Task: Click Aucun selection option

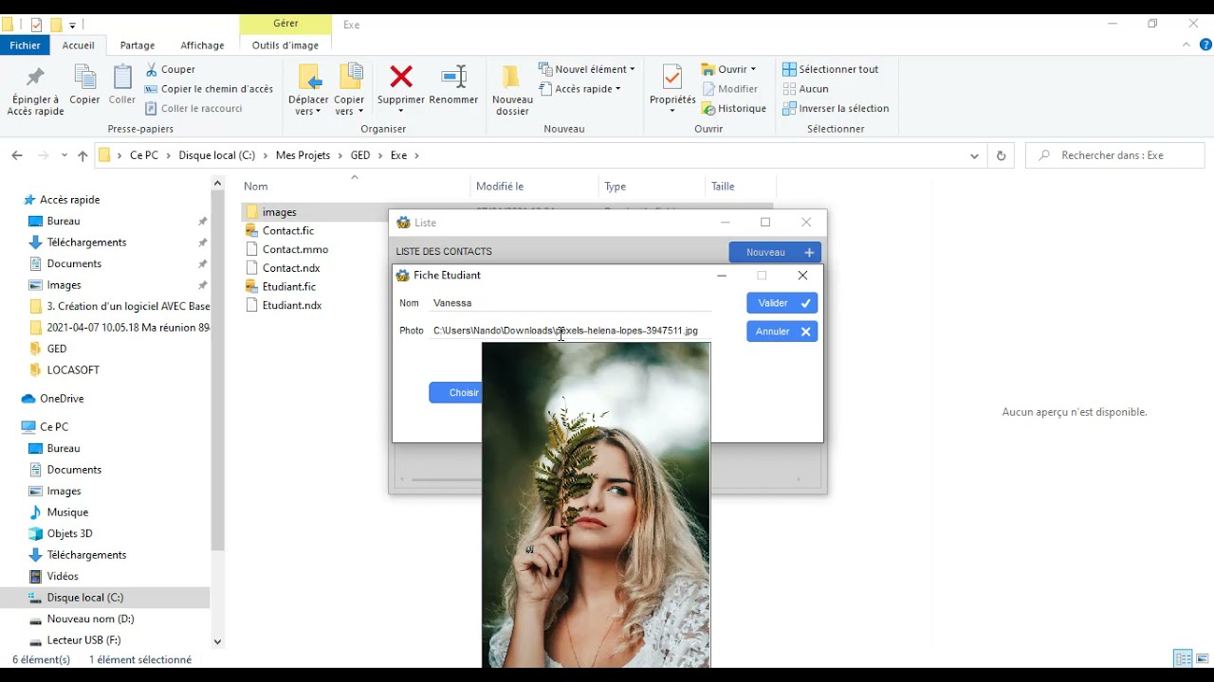Action: [805, 89]
